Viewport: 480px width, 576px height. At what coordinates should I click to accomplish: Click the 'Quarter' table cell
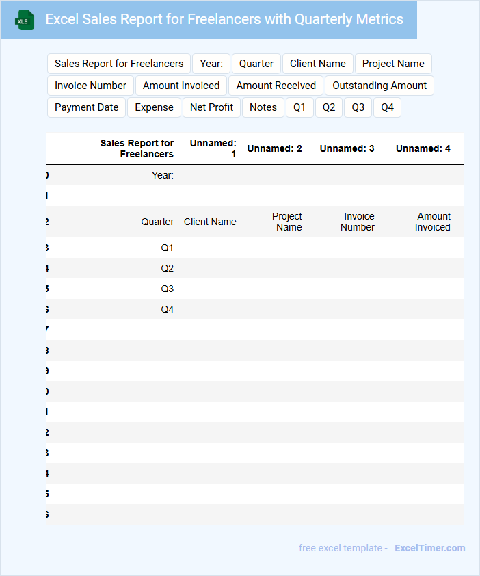(157, 222)
